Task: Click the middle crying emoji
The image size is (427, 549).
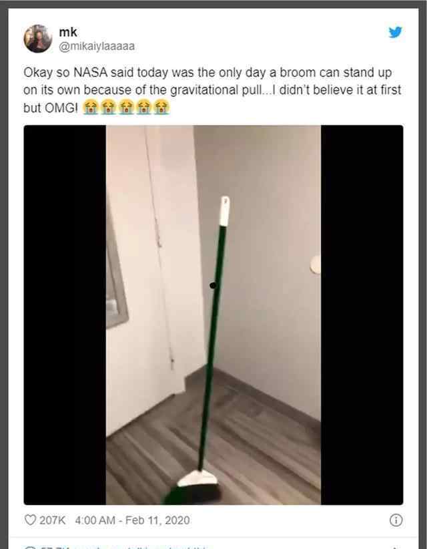Action: tap(126, 107)
